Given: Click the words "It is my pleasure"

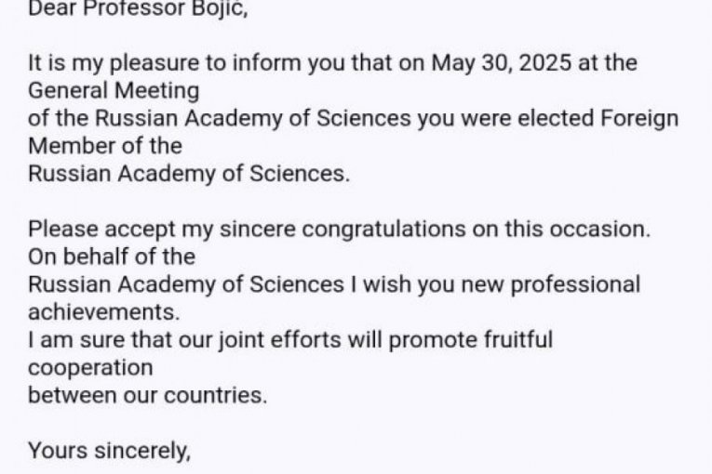Looking at the screenshot, I should (x=98, y=65).
